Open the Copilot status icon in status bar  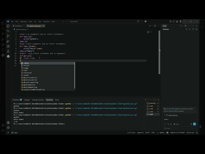coord(167,133)
